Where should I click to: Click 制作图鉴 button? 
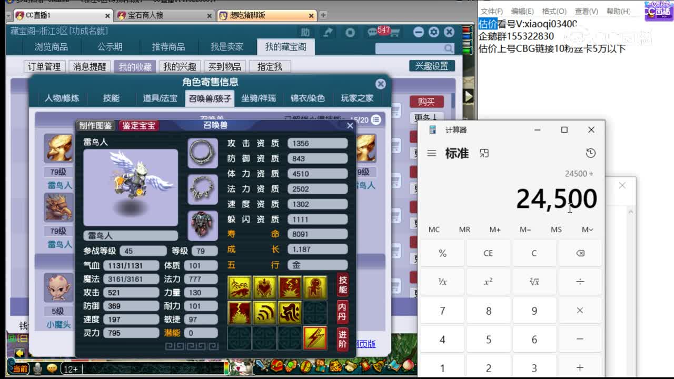point(96,126)
